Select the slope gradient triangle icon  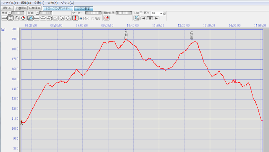(x=55, y=18)
